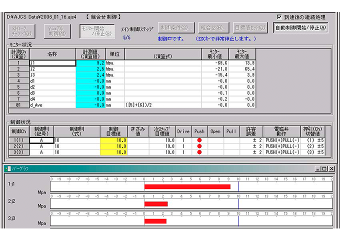Select the j3 name cell
340x240 pixels.
click(x=52, y=75)
